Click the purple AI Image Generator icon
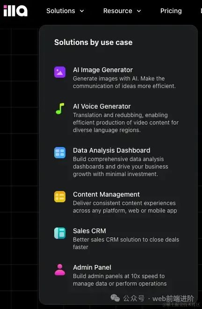 tap(60, 72)
